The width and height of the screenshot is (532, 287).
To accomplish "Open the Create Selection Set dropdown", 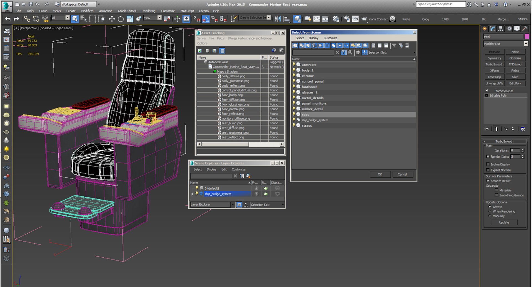I will coord(268,18).
